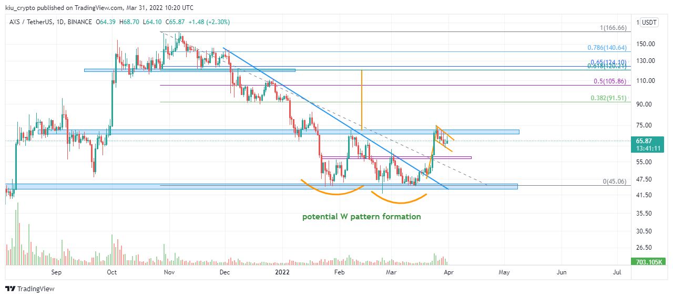Click the 150.00 price axis label
673x298 pixels.
pos(646,44)
